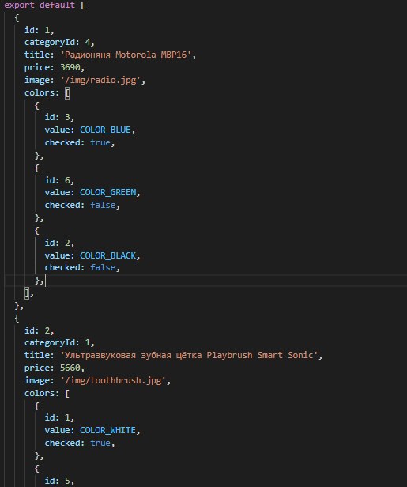407x487 pixels.
Task: Click the 'true' value under COLOR_BLUE
Action: click(x=100, y=142)
